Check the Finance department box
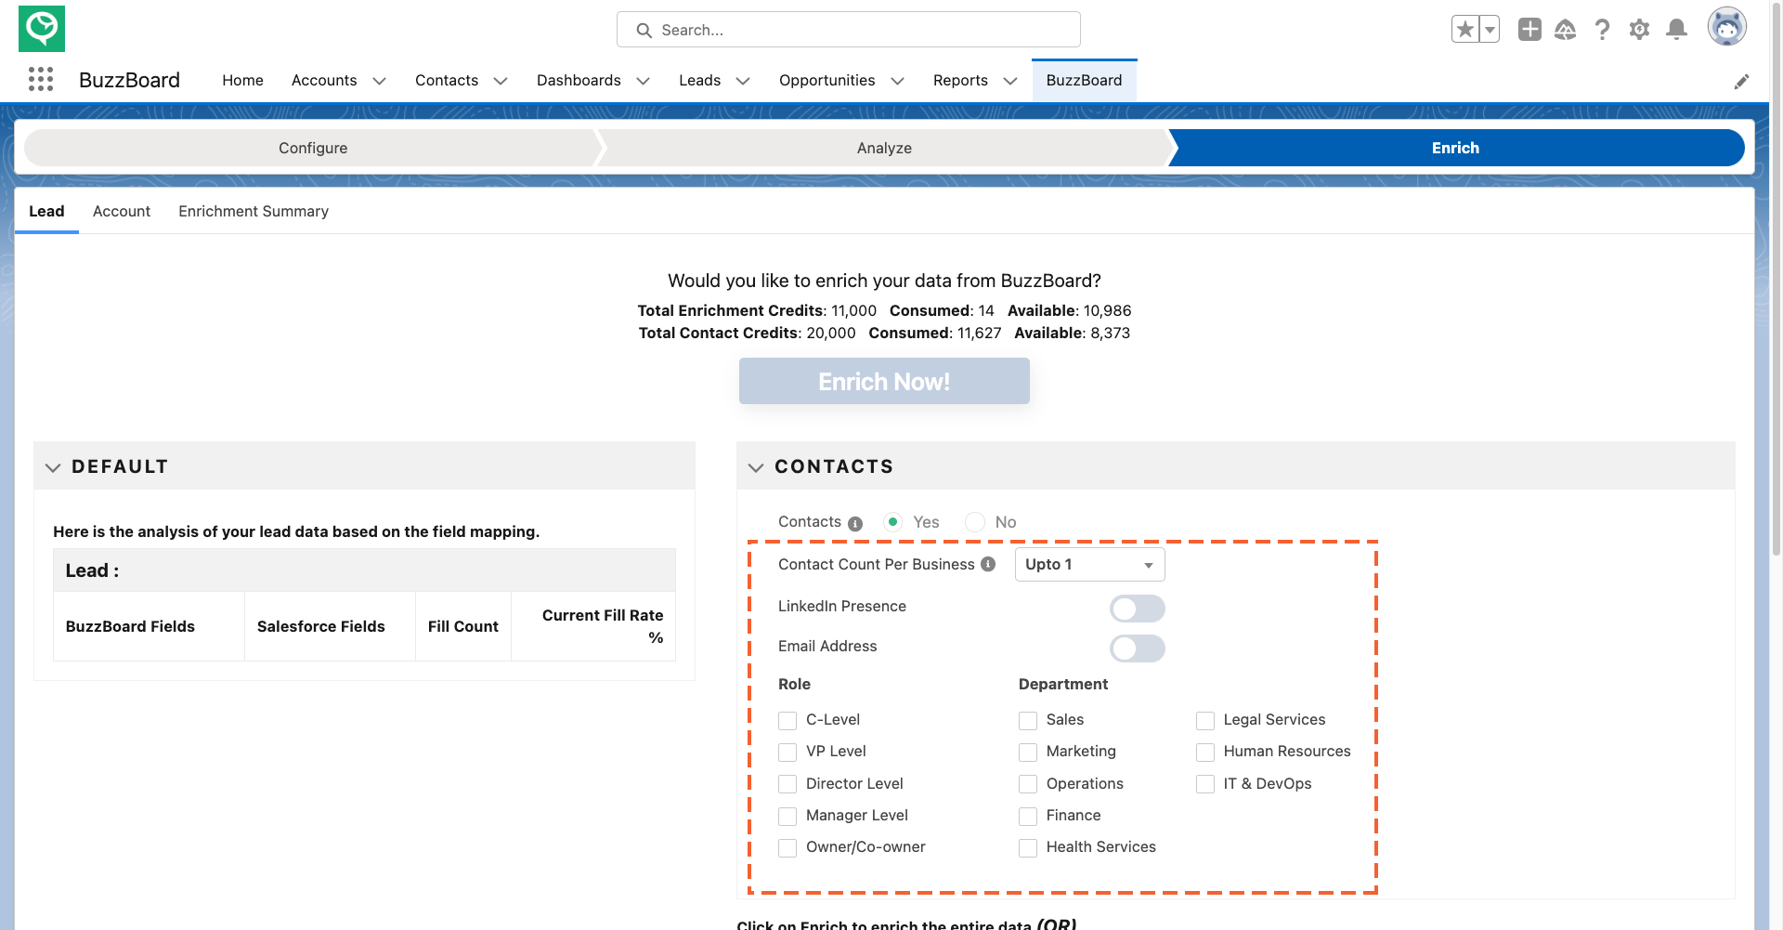1783x930 pixels. (x=1028, y=817)
